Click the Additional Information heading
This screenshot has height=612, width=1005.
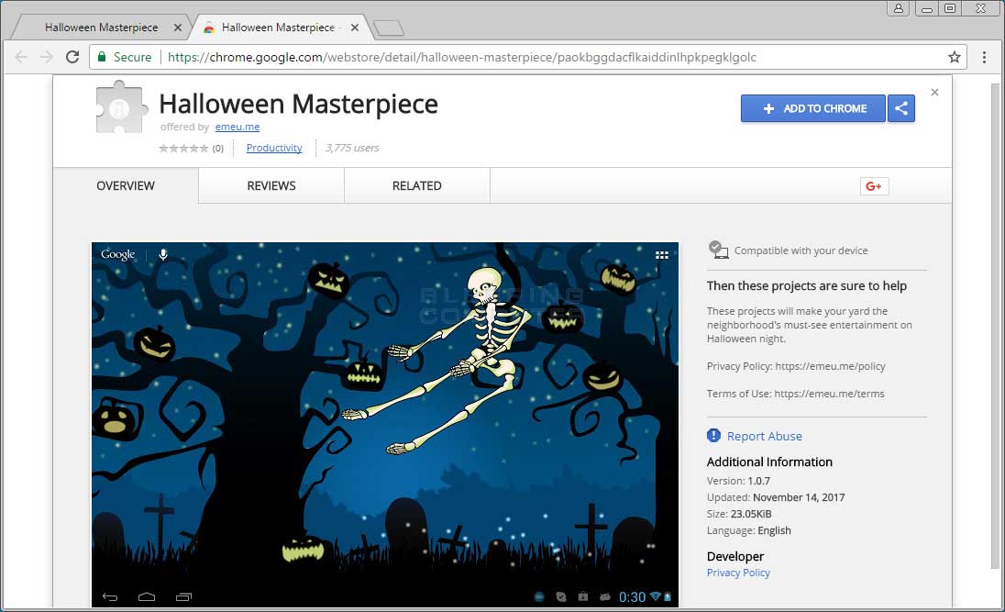point(769,462)
